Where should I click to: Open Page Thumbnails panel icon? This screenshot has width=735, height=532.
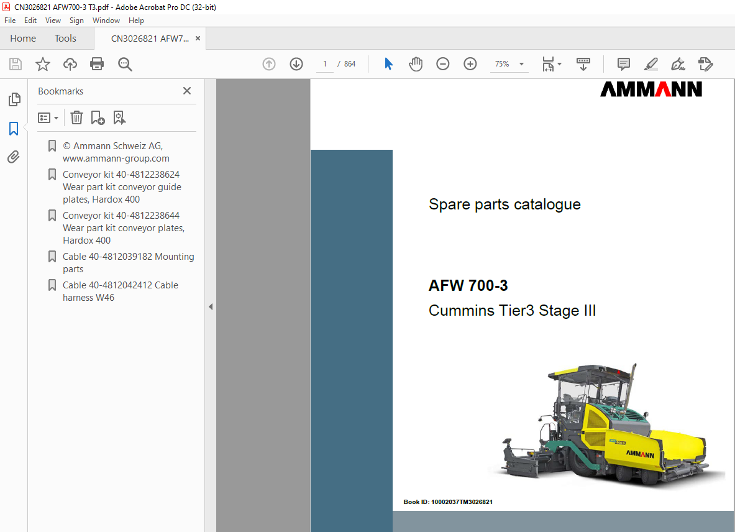click(x=14, y=99)
